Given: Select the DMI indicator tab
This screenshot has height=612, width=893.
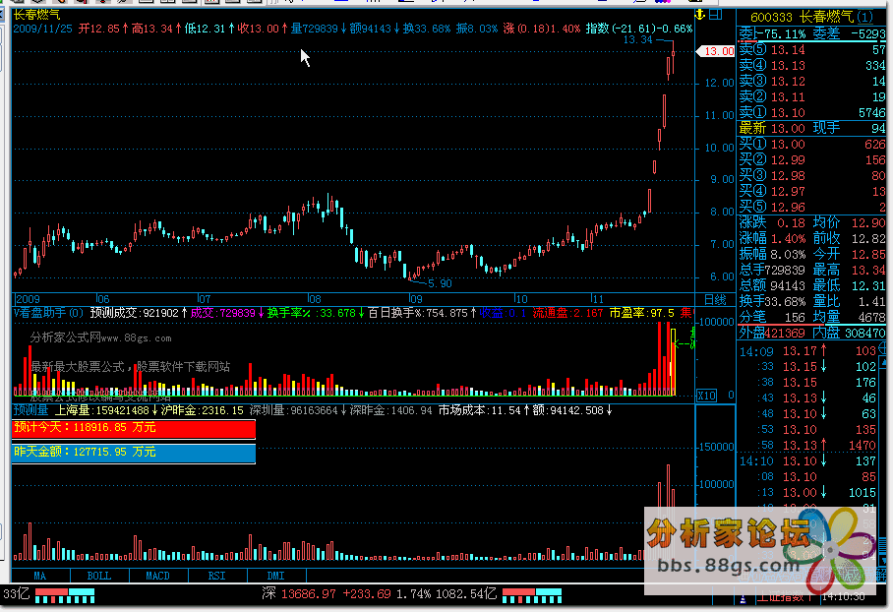Looking at the screenshot, I should click(275, 575).
